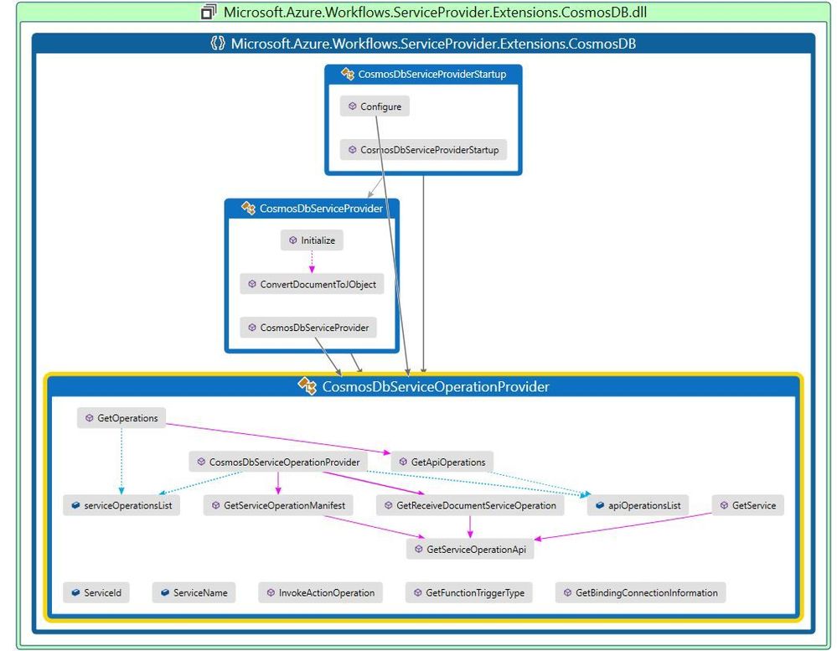
Task: Click the CosmosDbServiceProvider class header title
Action: [x=321, y=208]
